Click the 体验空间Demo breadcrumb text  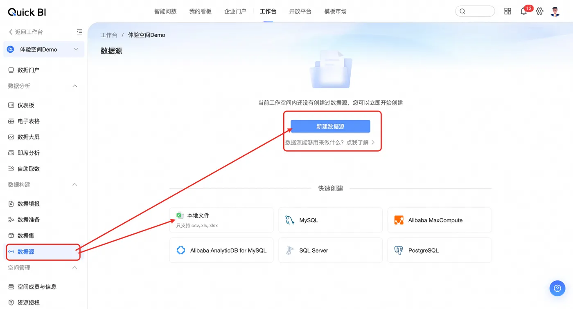[147, 35]
